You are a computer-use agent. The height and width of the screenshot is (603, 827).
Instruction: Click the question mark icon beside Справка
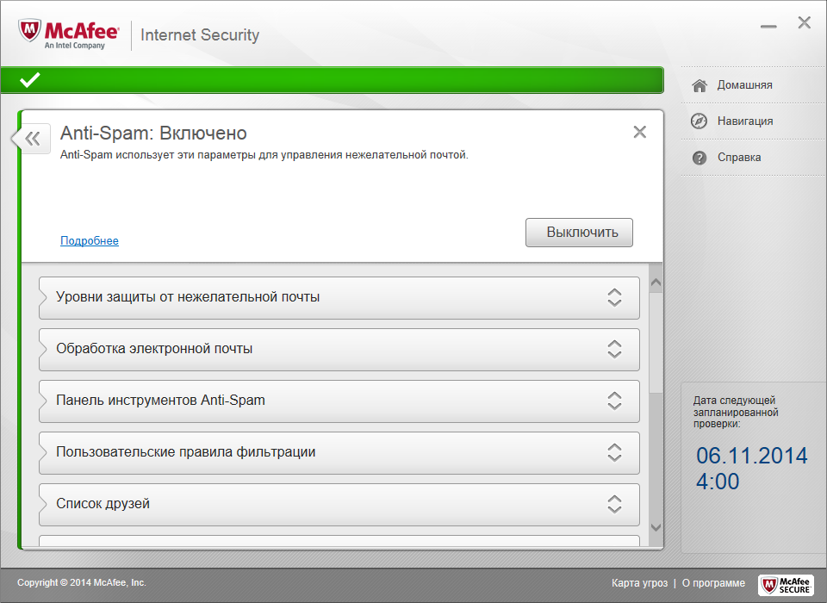(700, 157)
